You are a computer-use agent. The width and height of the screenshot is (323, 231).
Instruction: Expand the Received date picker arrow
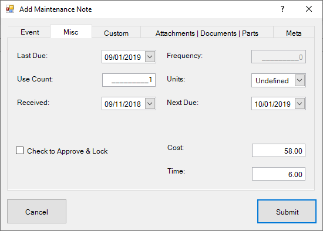(x=150, y=104)
